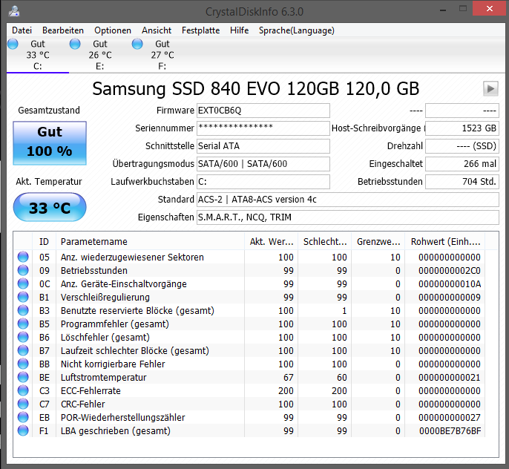Click raw value 0000BE7B76BF
Image resolution: width=509 pixels, height=469 pixels.
click(450, 430)
